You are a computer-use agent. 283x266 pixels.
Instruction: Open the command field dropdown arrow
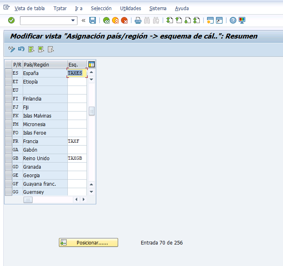pyautogui.click(x=73, y=20)
